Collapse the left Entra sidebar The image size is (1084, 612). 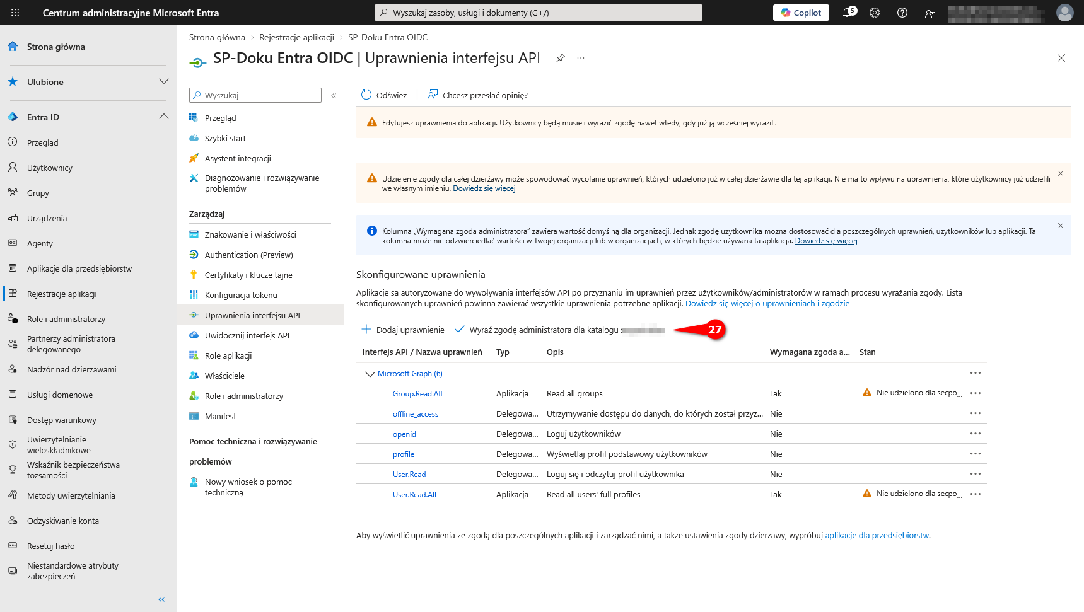click(161, 599)
